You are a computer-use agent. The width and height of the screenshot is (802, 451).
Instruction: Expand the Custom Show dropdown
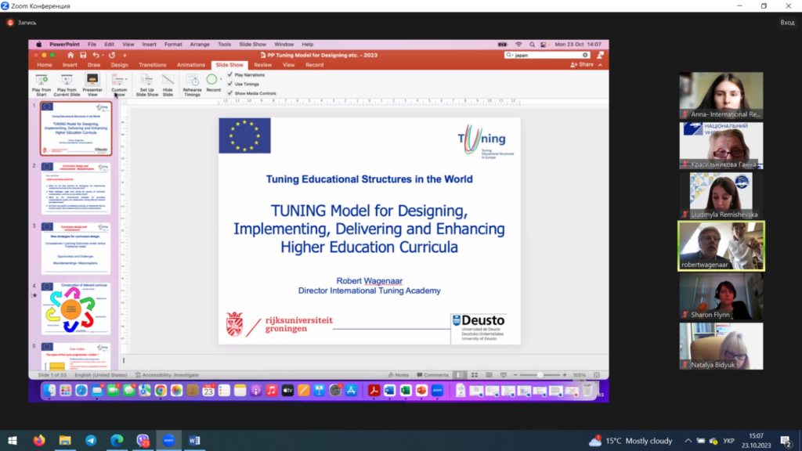[x=126, y=79]
